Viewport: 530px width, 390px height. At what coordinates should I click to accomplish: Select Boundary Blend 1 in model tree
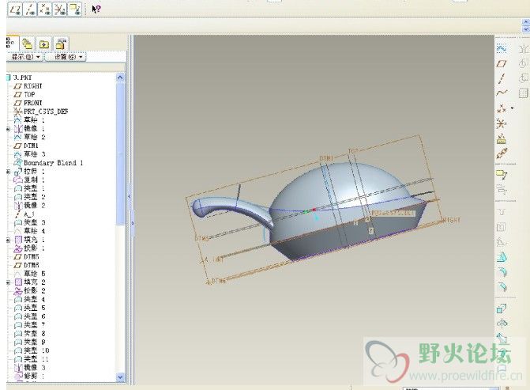coord(48,163)
